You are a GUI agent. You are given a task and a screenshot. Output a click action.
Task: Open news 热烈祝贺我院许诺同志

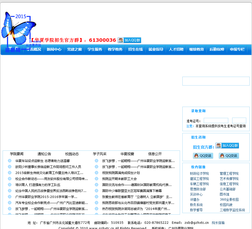tap(136, 209)
